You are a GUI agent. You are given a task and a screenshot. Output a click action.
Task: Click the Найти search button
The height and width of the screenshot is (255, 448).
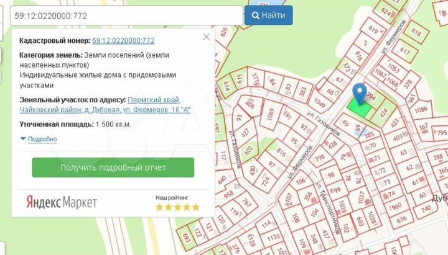(x=268, y=16)
